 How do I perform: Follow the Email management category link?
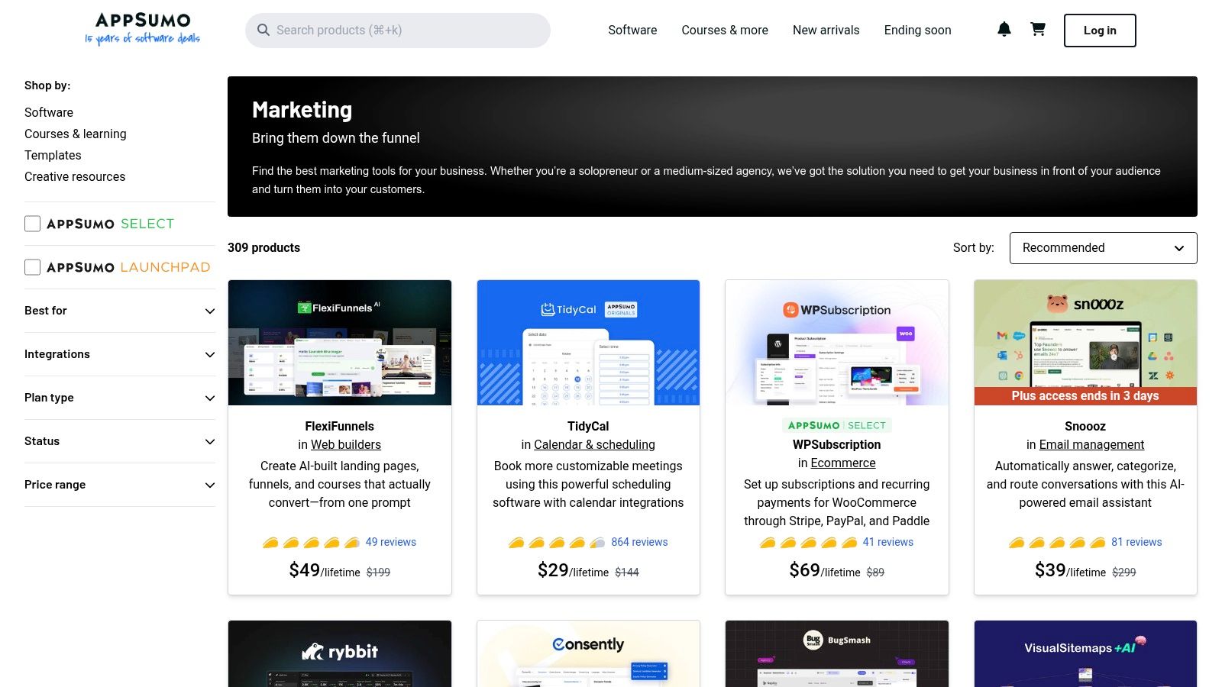pos(1091,444)
